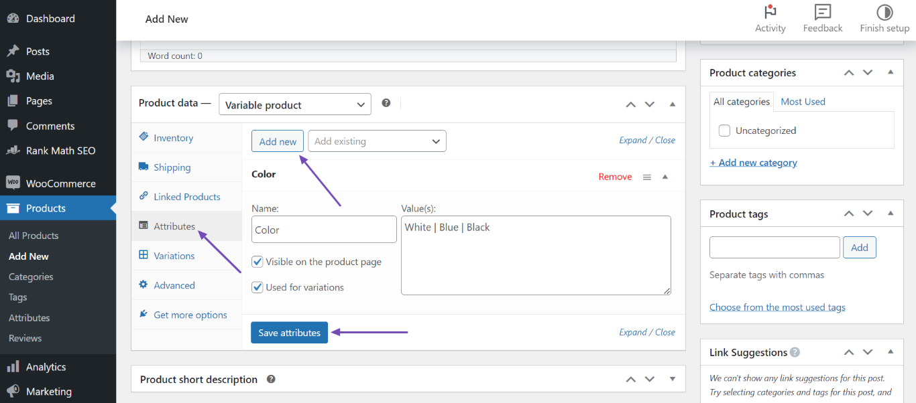Click the Activity bell icon

[770, 12]
